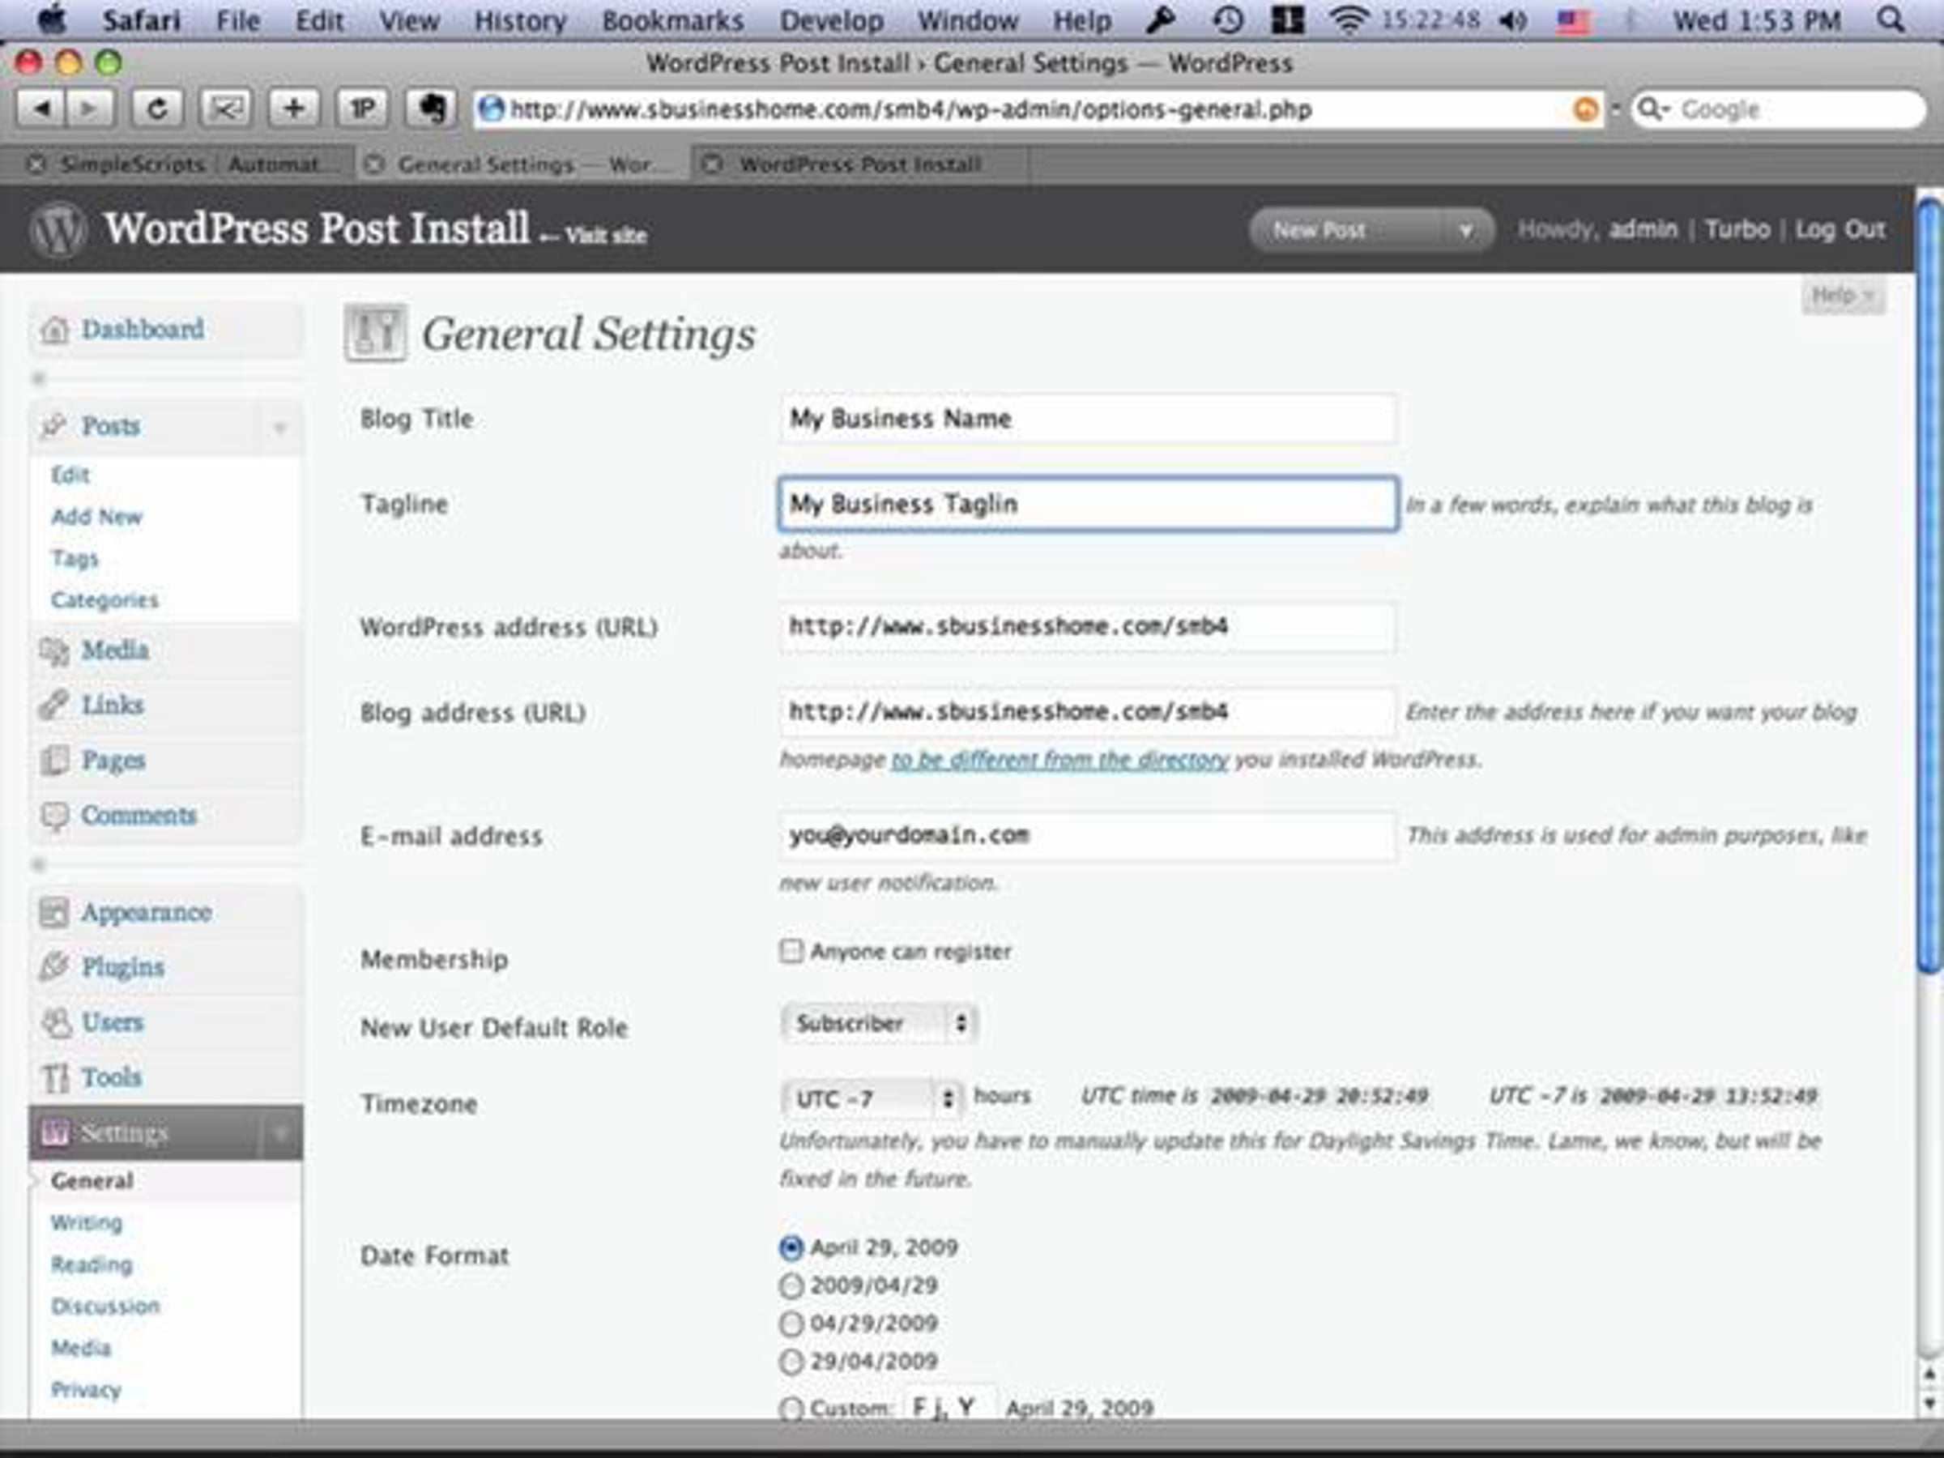Open the Safari File menu
This screenshot has width=1944, height=1458.
[238, 19]
